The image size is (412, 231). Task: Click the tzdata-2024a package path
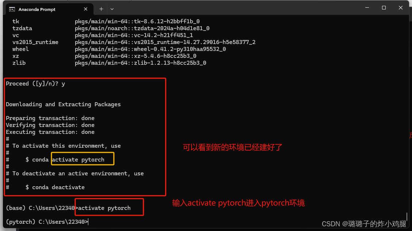[x=142, y=28]
